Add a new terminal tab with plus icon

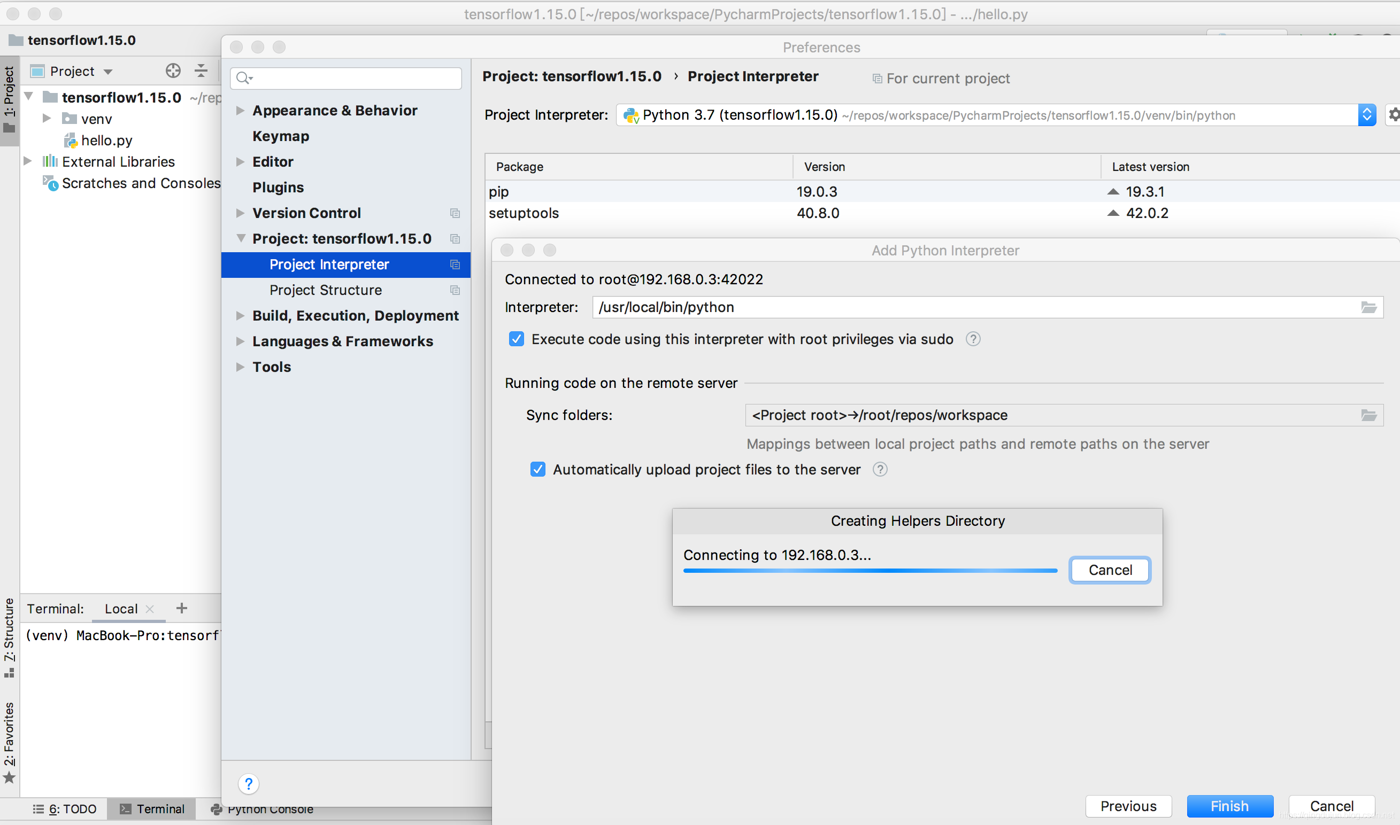(x=181, y=608)
